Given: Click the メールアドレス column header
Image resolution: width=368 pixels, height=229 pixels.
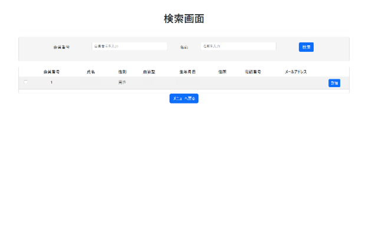Looking at the screenshot, I should 295,72.
